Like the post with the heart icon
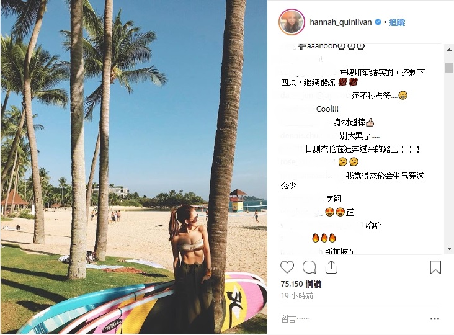Image resolution: width=454 pixels, height=335 pixels. click(x=287, y=267)
